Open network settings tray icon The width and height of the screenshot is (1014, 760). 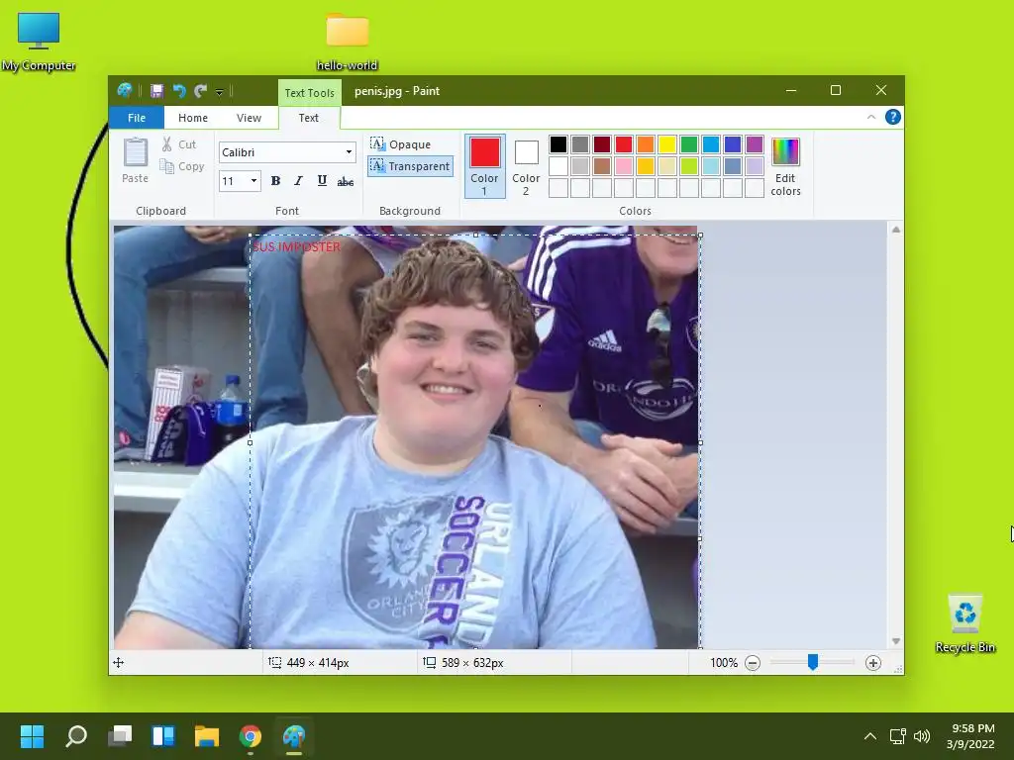897,736
